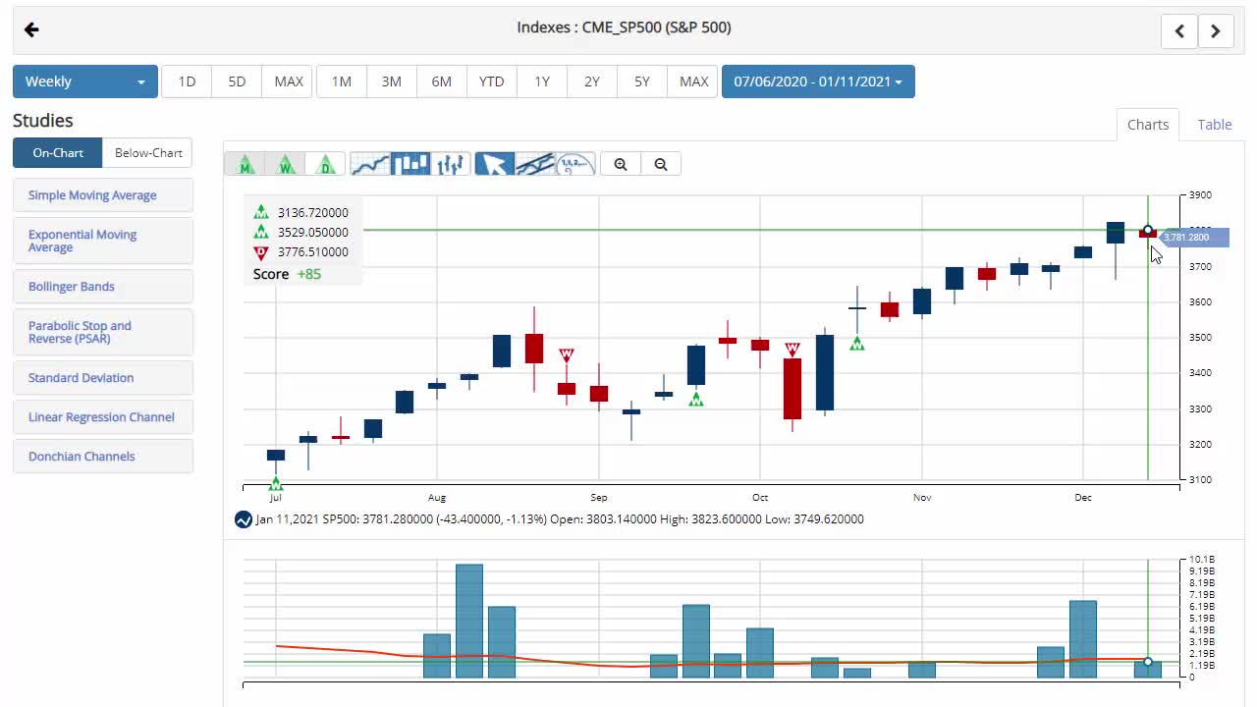Viewport: 1257px width, 707px height.
Task: Click the green triangle marker in mid-October
Action: [857, 343]
